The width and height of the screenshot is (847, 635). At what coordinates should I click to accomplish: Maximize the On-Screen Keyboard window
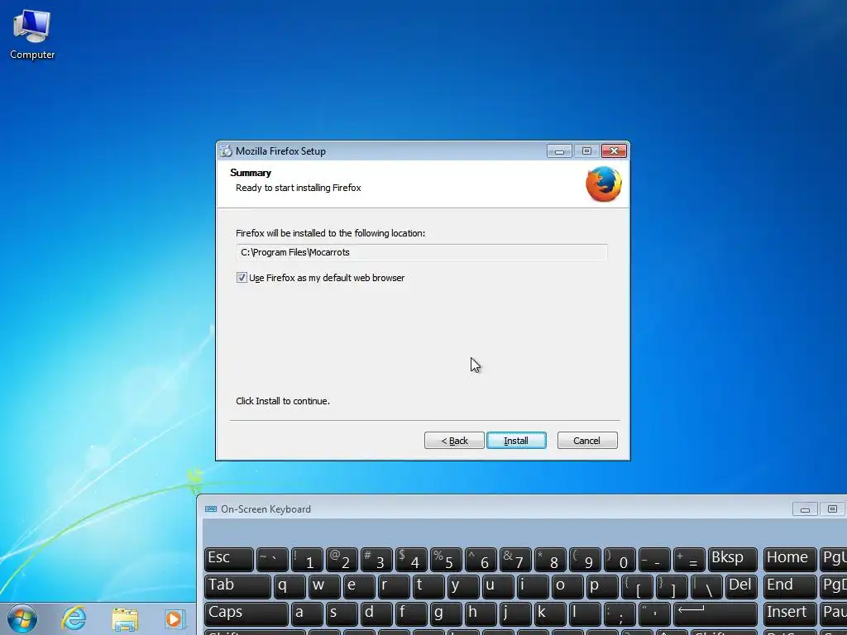pyautogui.click(x=832, y=509)
